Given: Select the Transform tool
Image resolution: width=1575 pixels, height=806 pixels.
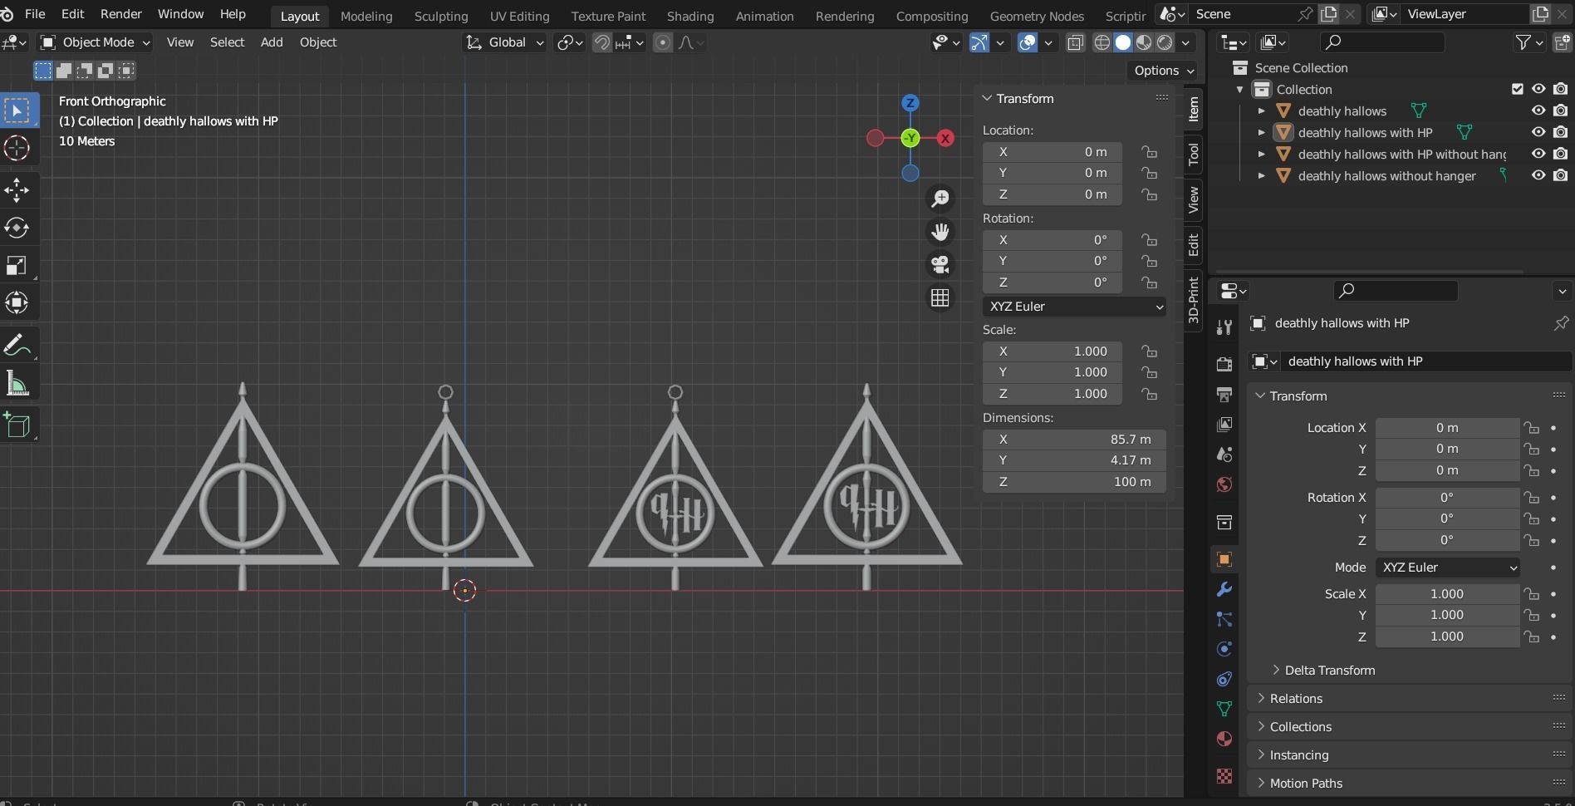Looking at the screenshot, I should pos(17,303).
